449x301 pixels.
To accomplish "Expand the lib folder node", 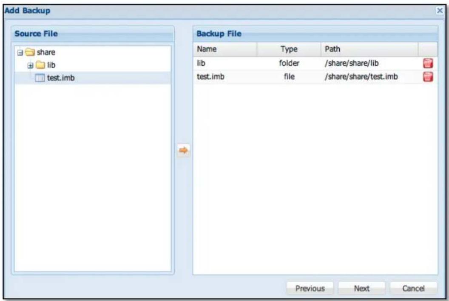I will point(30,66).
